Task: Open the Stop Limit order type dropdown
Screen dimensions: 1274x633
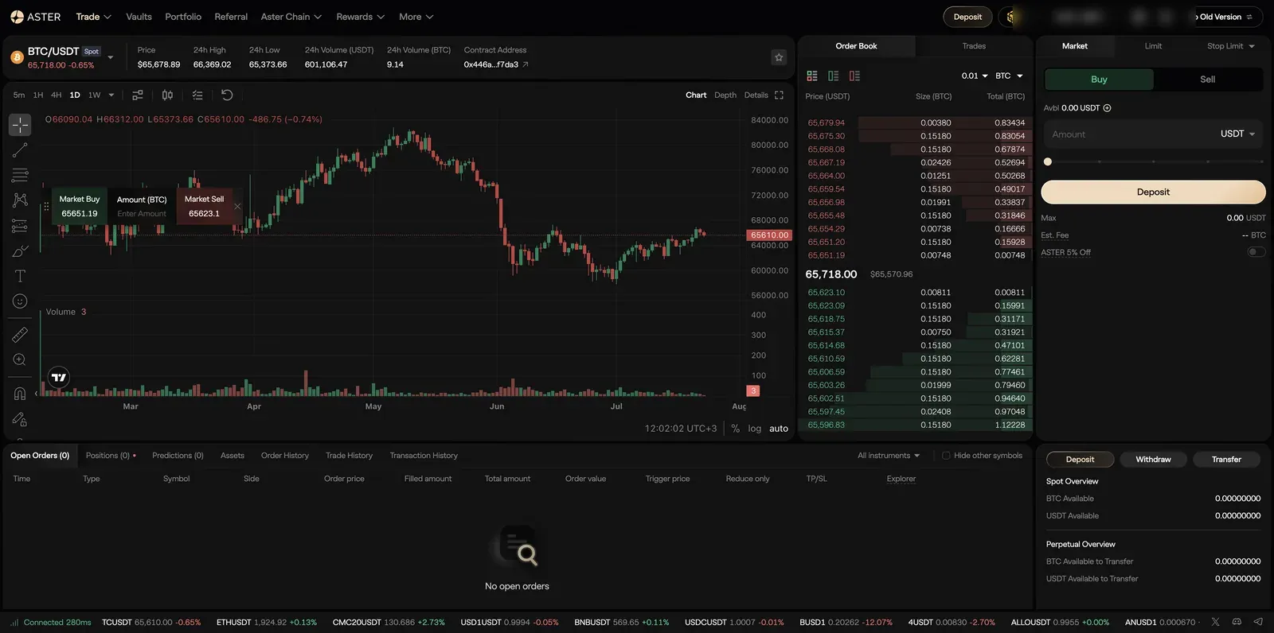Action: 1231,46
